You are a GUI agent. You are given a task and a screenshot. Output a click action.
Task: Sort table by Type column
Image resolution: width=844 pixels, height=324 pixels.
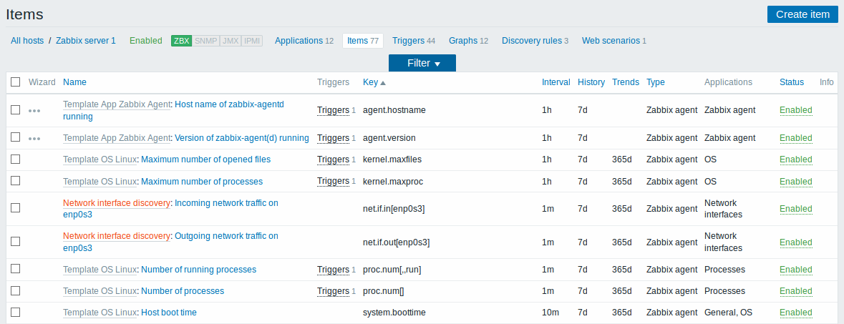point(656,82)
